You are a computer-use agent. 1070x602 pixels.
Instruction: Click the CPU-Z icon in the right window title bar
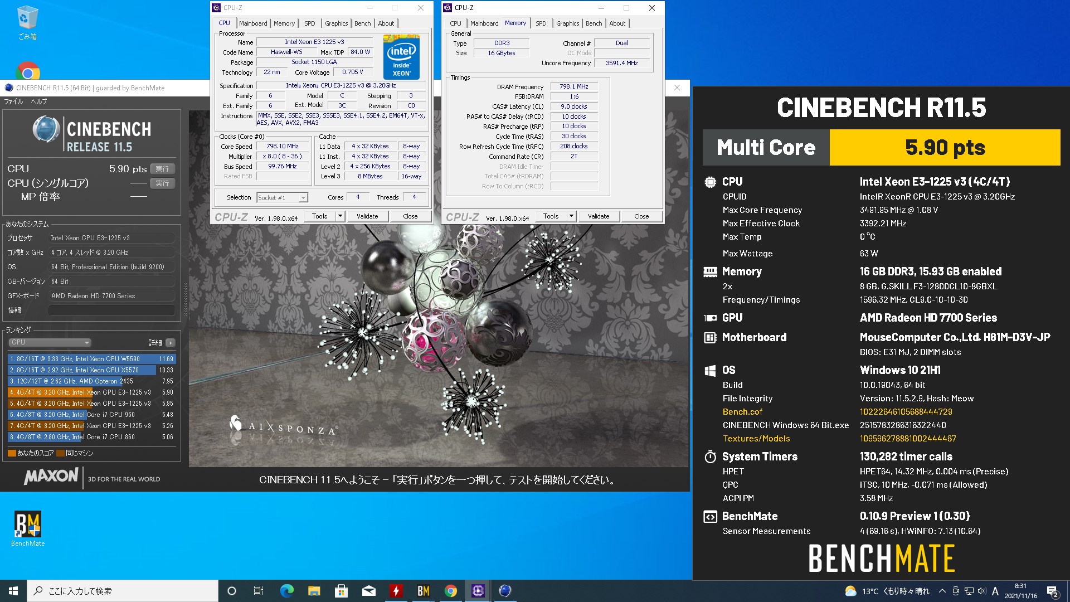[x=448, y=8]
